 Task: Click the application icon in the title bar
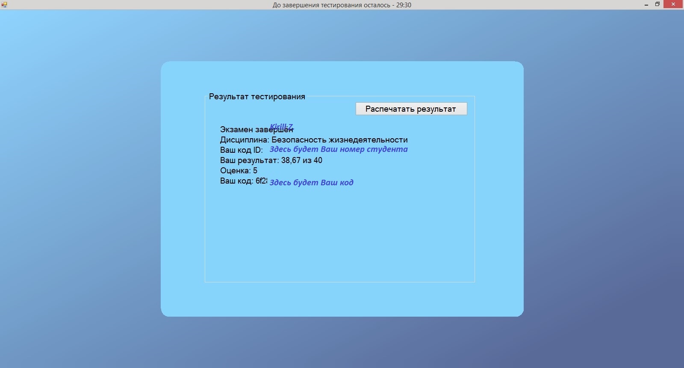(x=4, y=5)
